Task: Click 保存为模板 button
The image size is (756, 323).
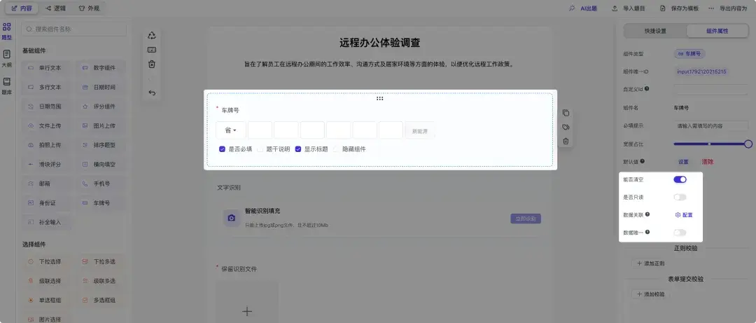Action: coord(679,8)
